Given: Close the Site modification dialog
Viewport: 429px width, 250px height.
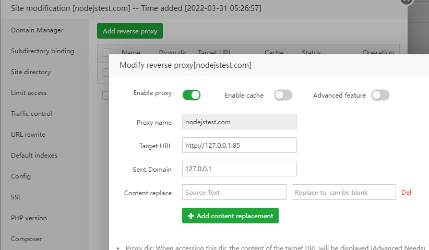Looking at the screenshot, I should click(x=406, y=2).
